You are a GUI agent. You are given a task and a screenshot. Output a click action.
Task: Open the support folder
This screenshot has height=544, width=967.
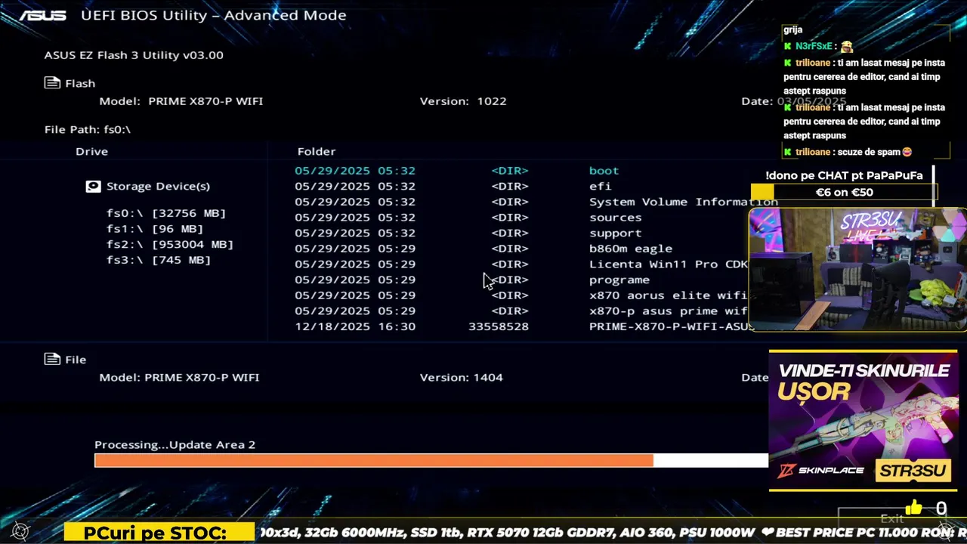(616, 233)
